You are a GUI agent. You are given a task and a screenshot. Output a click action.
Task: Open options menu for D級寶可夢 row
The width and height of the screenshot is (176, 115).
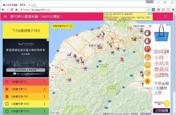point(45,111)
